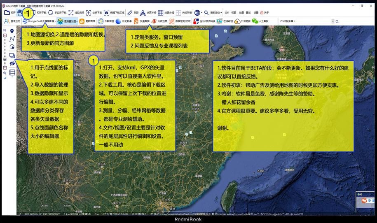The width and height of the screenshot is (377, 223).
Task: Activate the ruler measuring tool
Action: 130,13
